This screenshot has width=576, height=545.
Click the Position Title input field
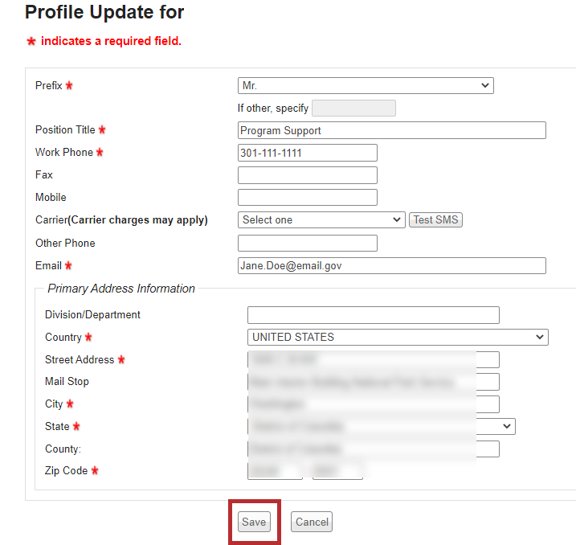point(392,130)
